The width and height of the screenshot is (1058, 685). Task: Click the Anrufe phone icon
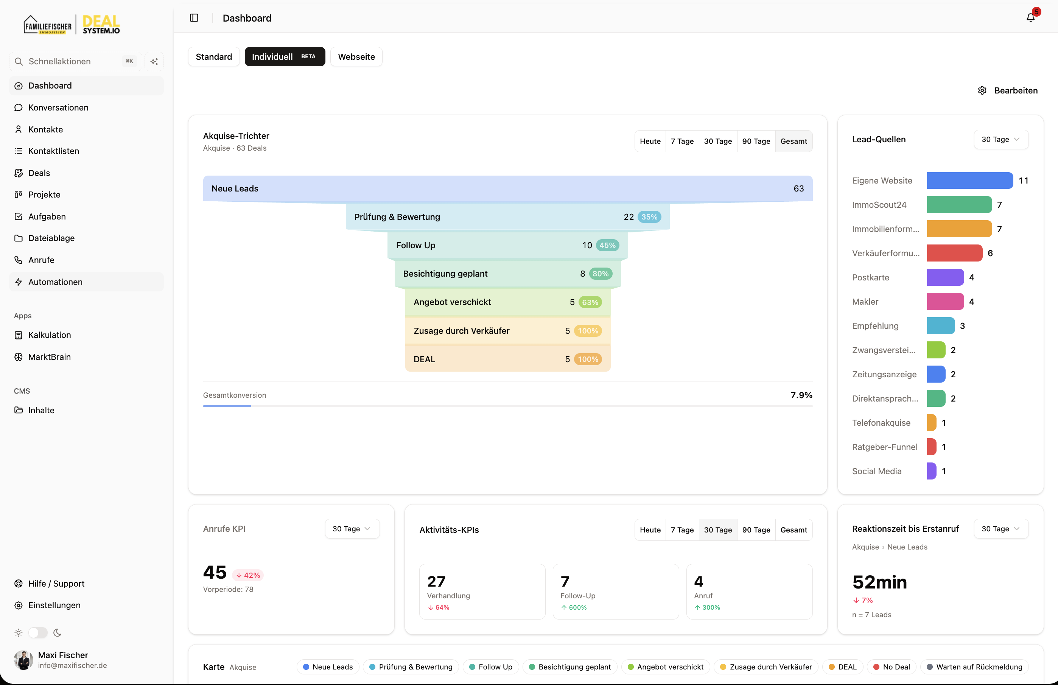click(18, 260)
